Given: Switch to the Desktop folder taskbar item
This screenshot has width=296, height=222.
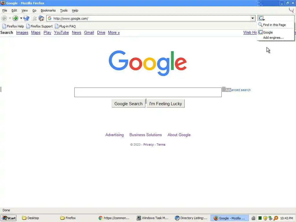Looking at the screenshot, I should coord(31,218).
